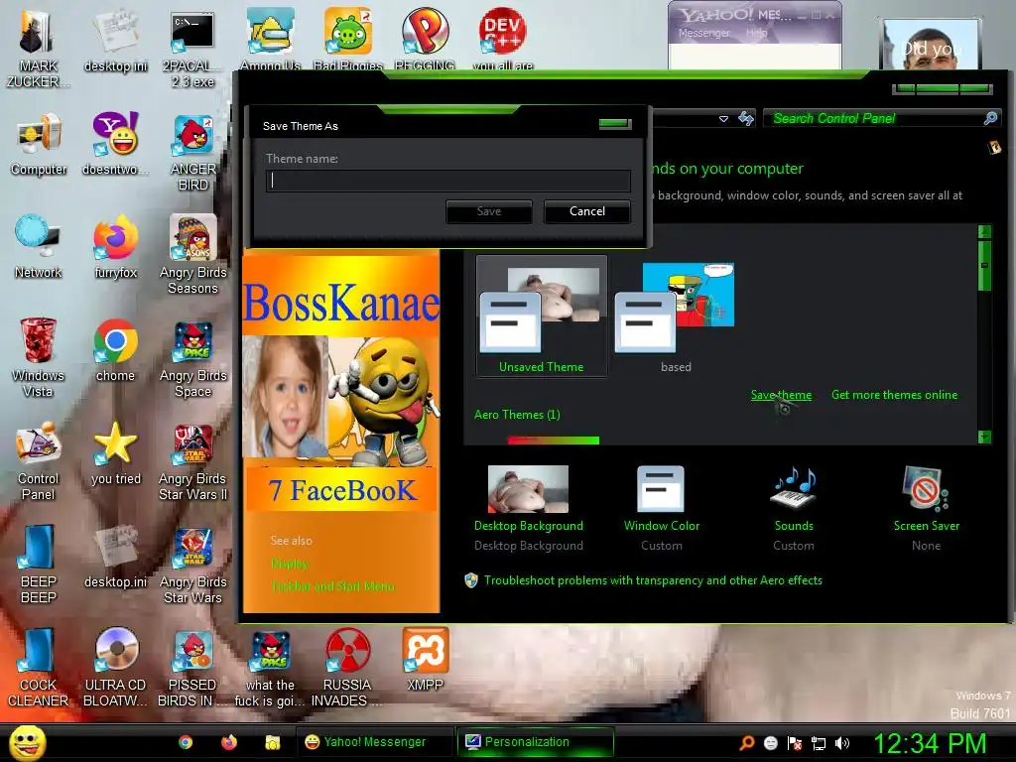
Task: Open the folder icon on the taskbar
Action: pos(272,742)
